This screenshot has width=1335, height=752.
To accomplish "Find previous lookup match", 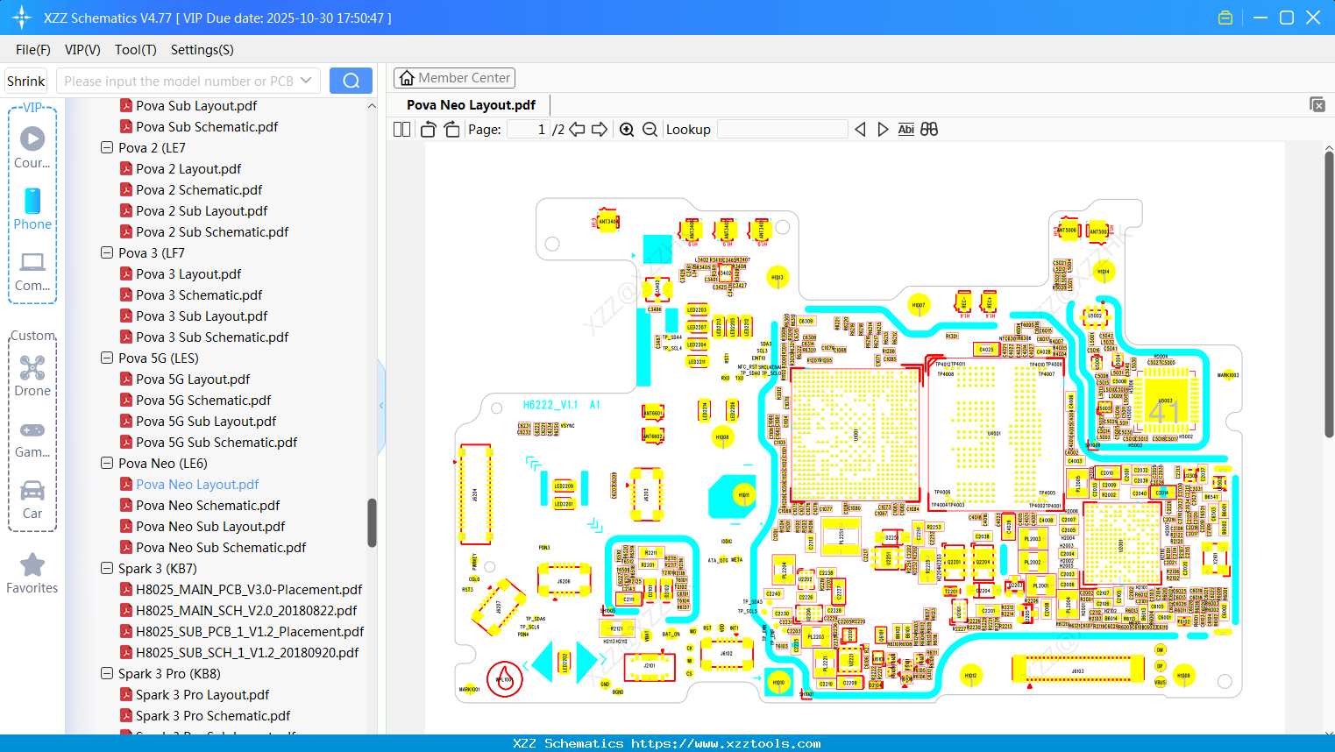I will [x=860, y=130].
